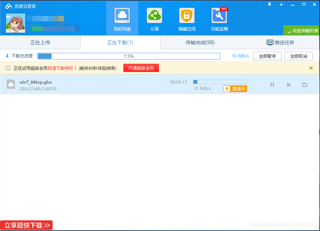Open folder for win7_64top.gho

(x=305, y=85)
